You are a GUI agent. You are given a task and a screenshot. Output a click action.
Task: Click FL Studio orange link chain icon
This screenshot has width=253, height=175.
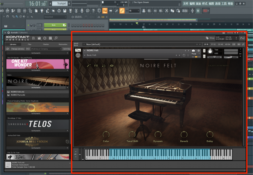click(122, 11)
